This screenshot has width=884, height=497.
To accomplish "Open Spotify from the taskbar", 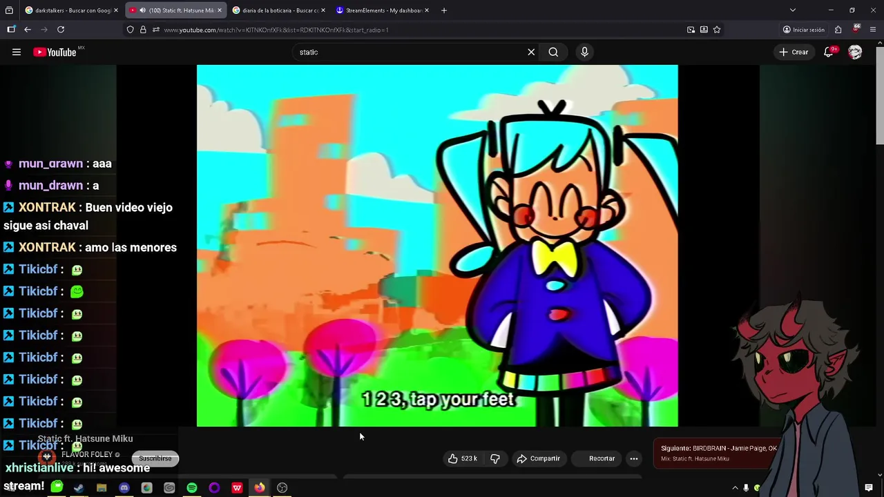I will click(x=192, y=488).
